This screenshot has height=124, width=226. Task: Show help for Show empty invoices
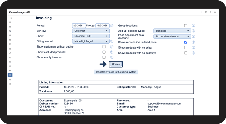112,57
